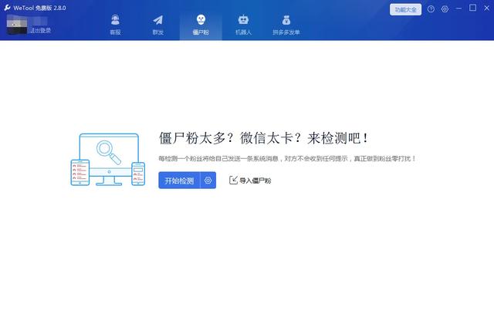Click the 功能大全 button
Image resolution: width=494 pixels, height=314 pixels.
click(405, 9)
